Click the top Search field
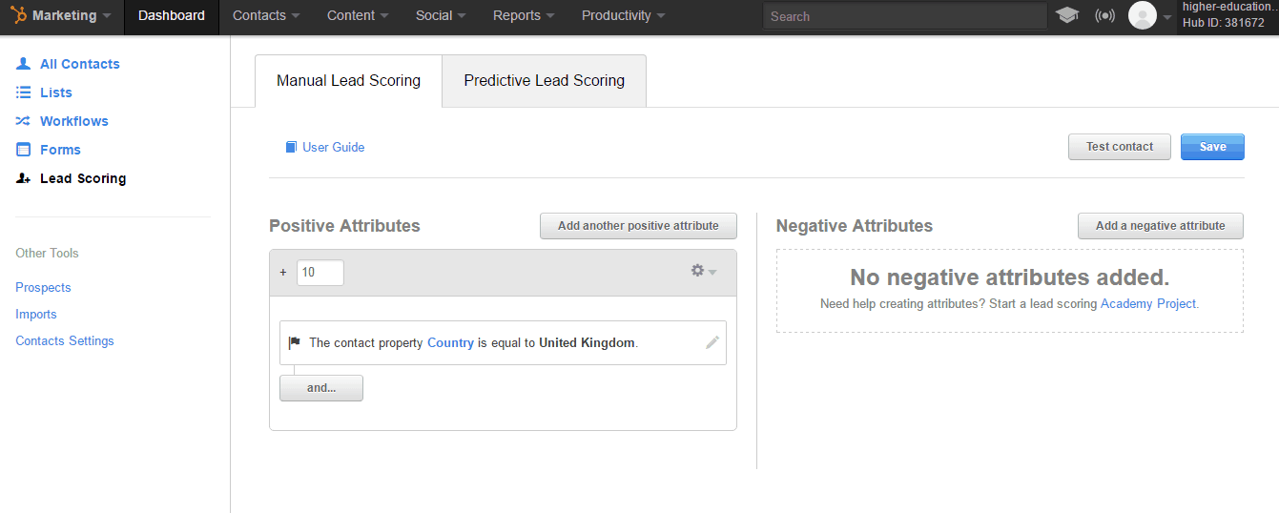 [905, 16]
